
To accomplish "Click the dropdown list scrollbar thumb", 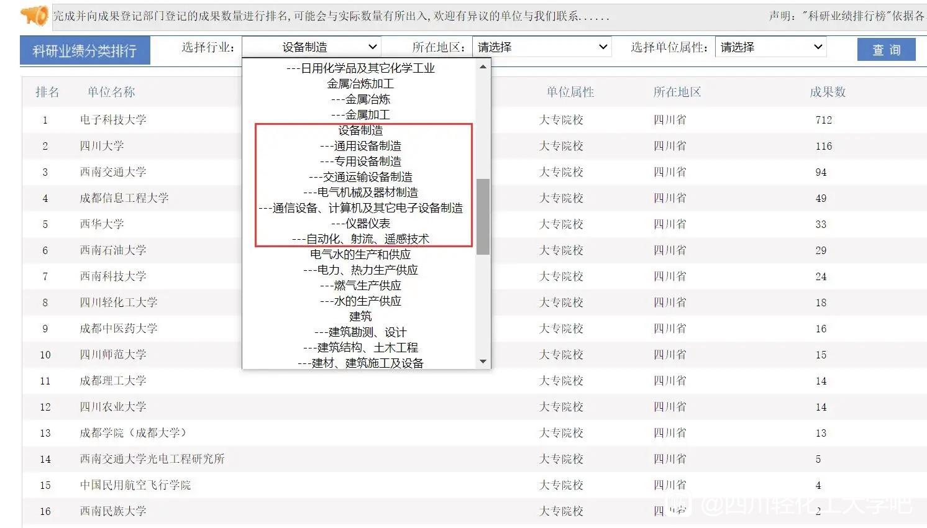I will click(x=483, y=217).
